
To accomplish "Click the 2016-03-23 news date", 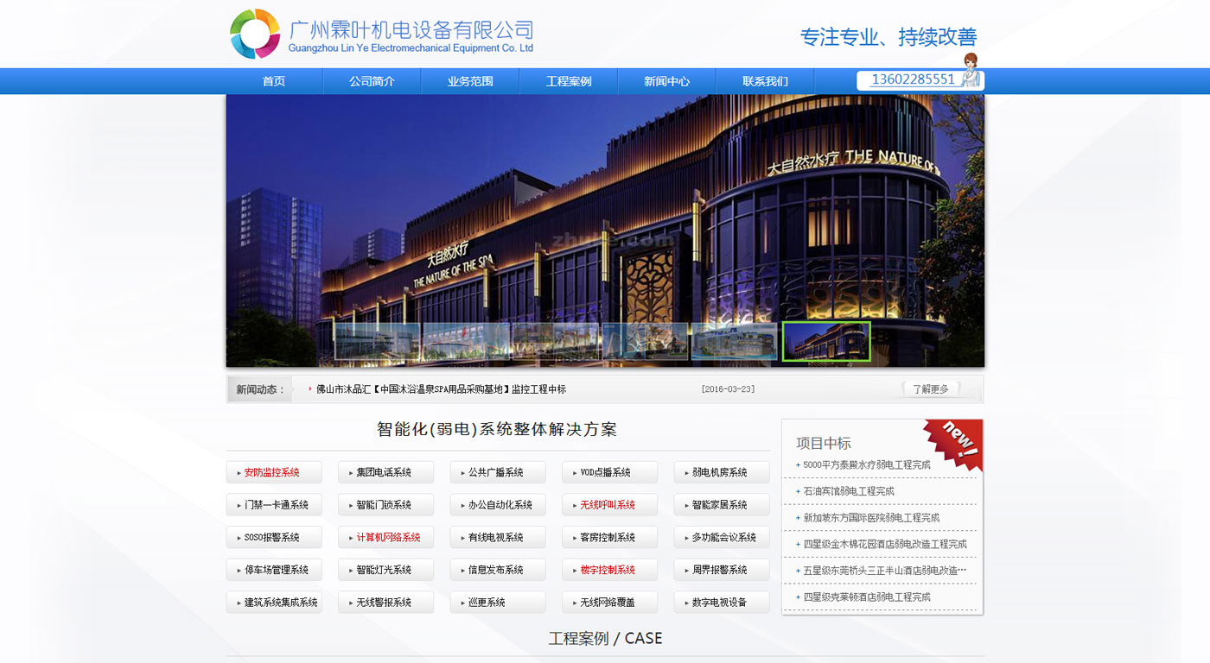I will [x=728, y=389].
